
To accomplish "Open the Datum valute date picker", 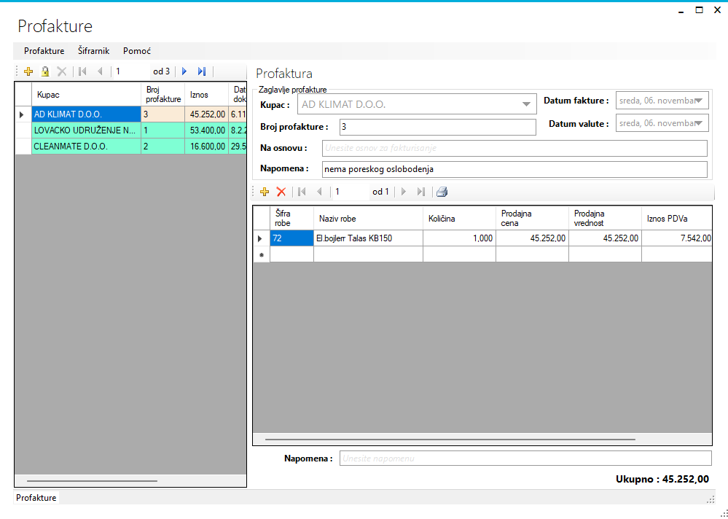I will [x=700, y=123].
